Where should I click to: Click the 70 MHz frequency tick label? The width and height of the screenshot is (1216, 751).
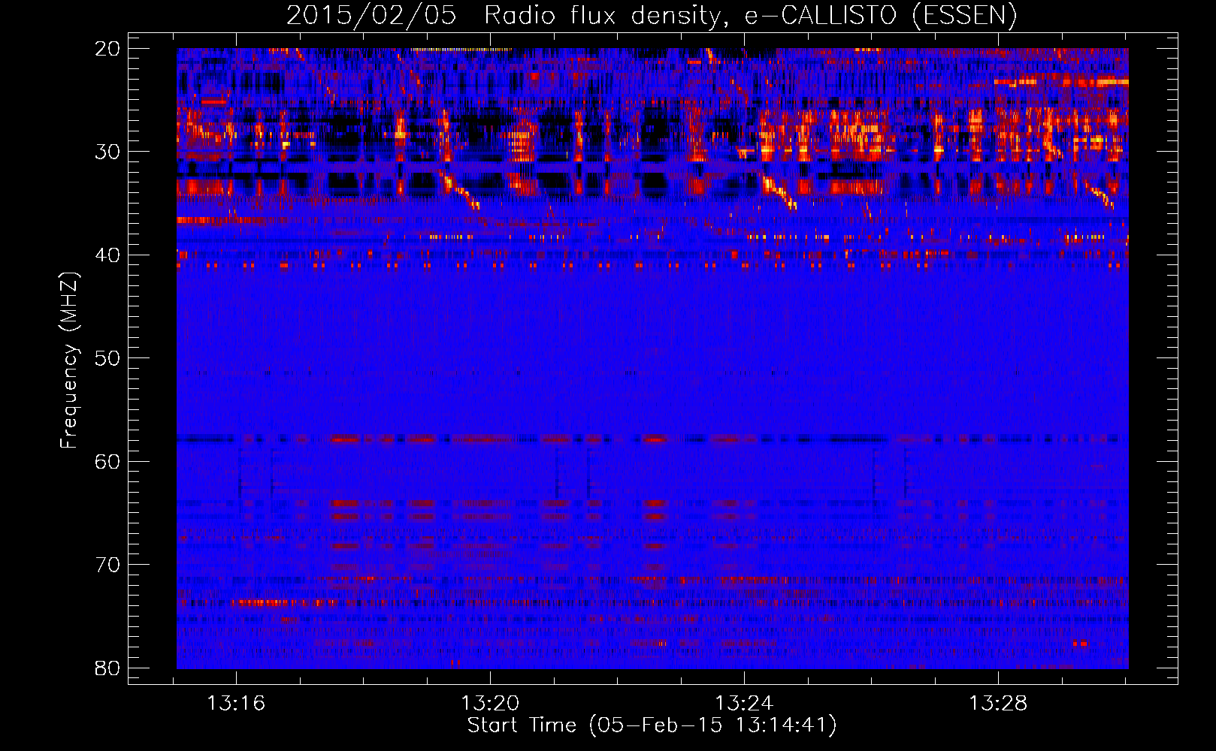(x=108, y=565)
